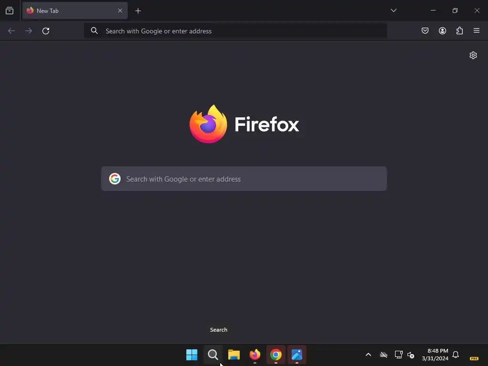Open a new tab with the plus button

138,11
